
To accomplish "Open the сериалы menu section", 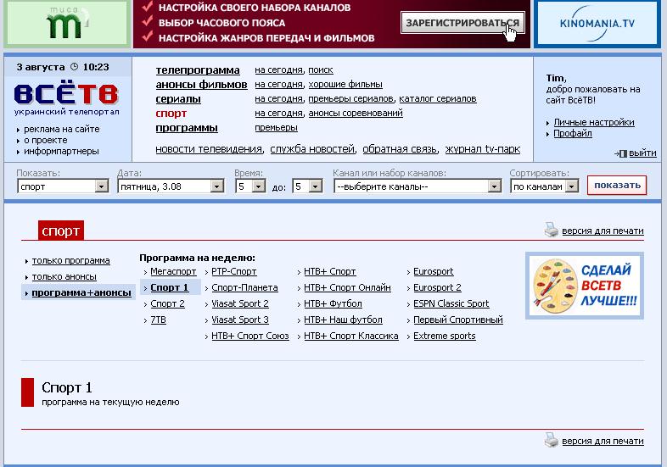I will 178,99.
